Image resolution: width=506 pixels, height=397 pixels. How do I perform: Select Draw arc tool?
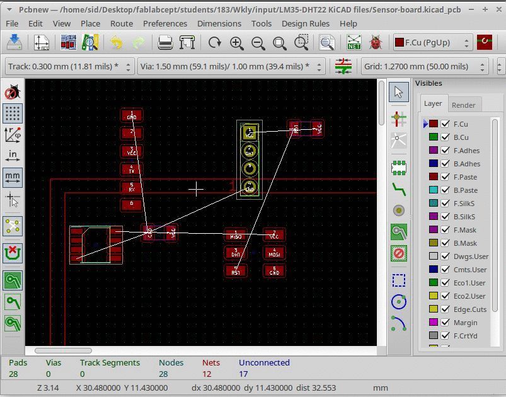coord(399,323)
